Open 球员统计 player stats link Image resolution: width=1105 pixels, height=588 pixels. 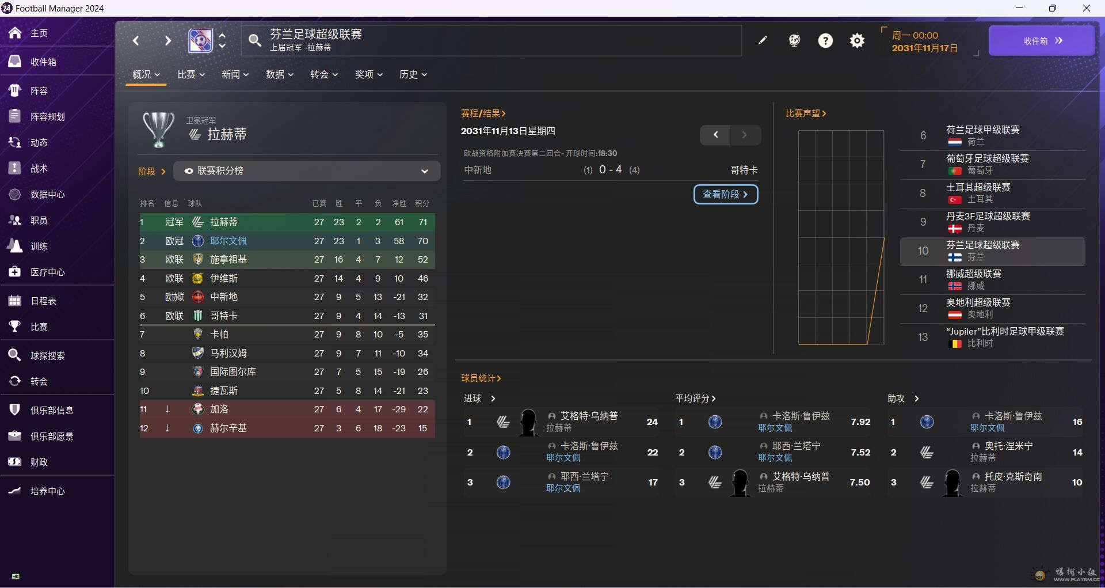481,378
